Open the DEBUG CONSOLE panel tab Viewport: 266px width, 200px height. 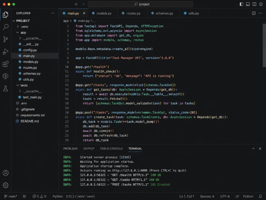coord(111,148)
